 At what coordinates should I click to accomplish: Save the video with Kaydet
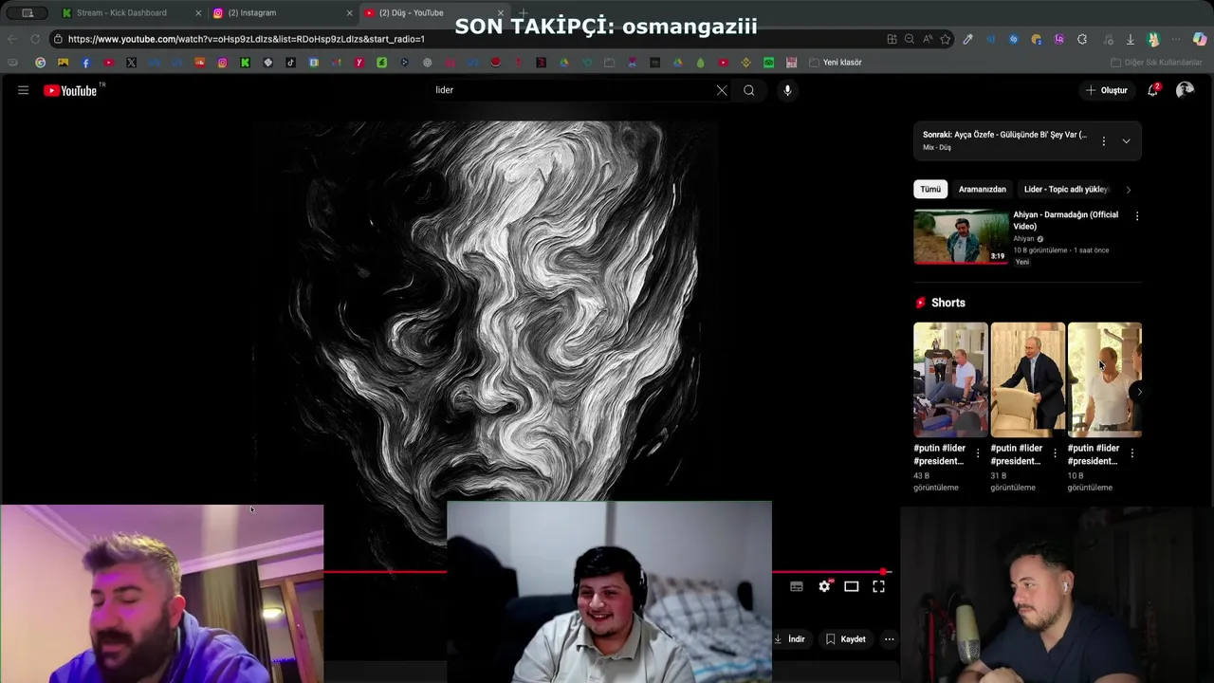(846, 639)
